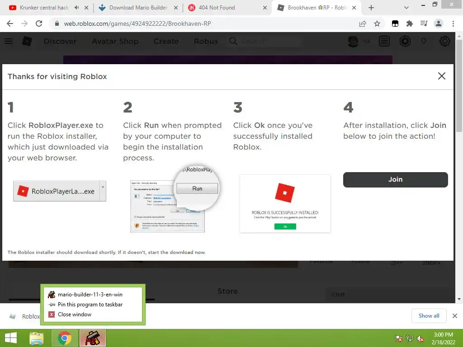Click the muted volume tray icon

click(x=420, y=338)
